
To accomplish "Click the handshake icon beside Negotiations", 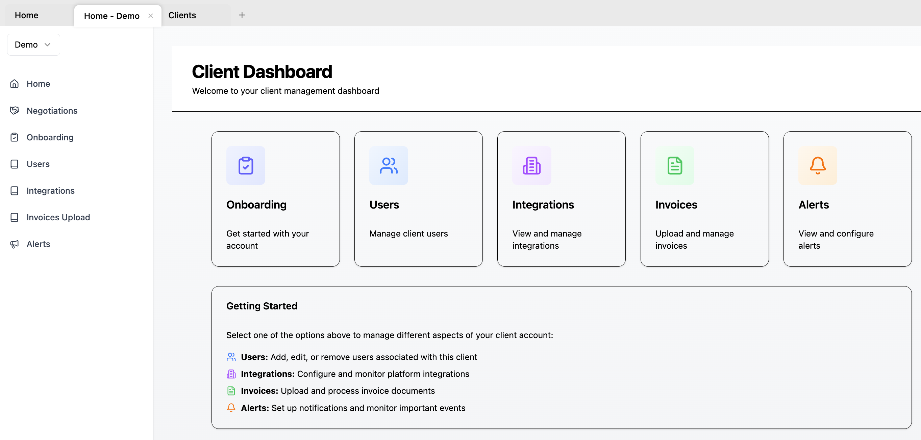I will tap(14, 110).
